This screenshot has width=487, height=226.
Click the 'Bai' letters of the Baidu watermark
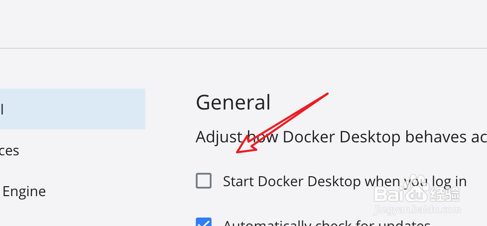click(x=389, y=195)
